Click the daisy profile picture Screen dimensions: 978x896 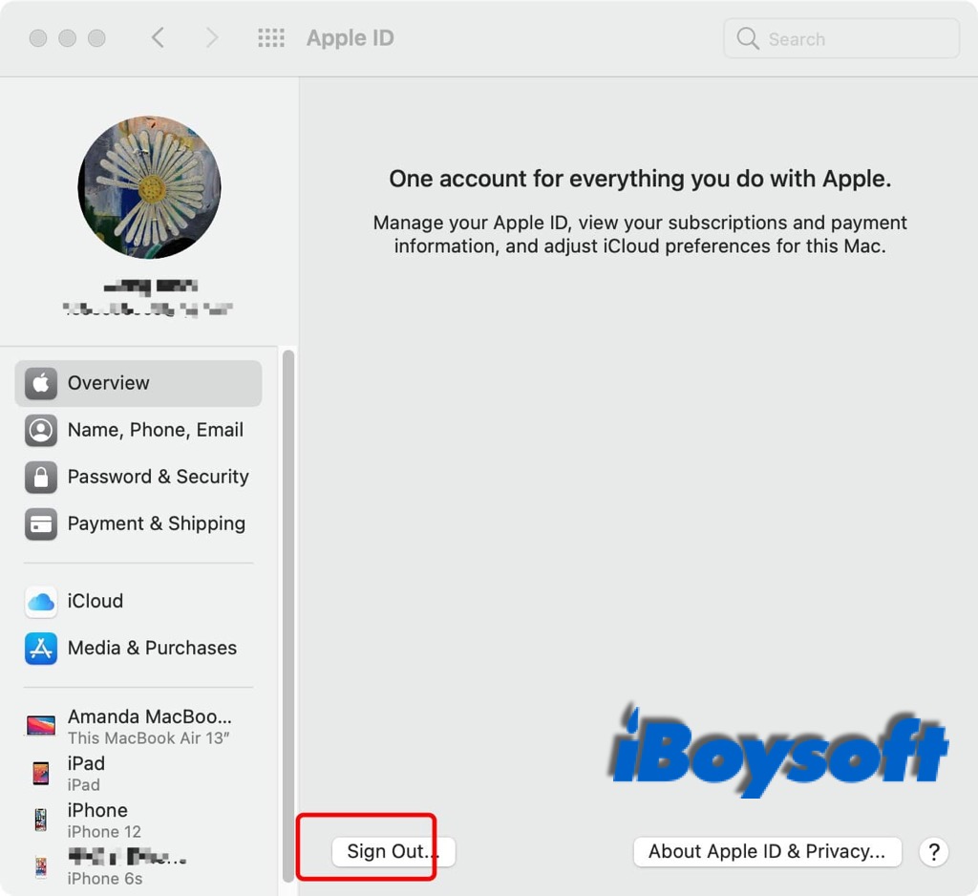(150, 188)
